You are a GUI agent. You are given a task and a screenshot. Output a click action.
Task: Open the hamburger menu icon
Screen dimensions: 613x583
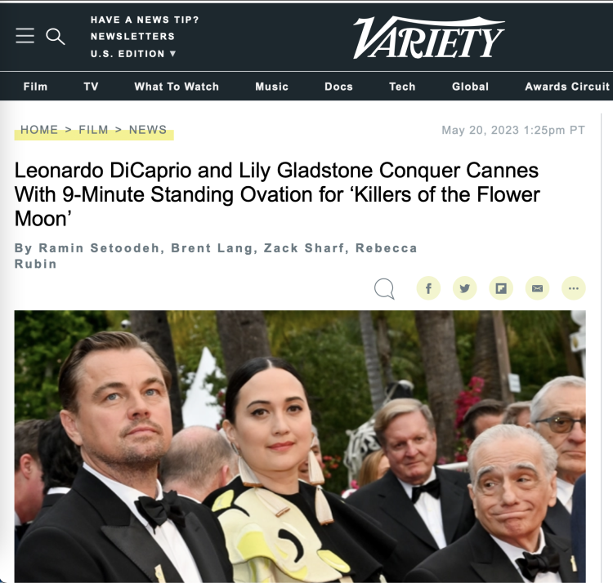pyautogui.click(x=25, y=36)
